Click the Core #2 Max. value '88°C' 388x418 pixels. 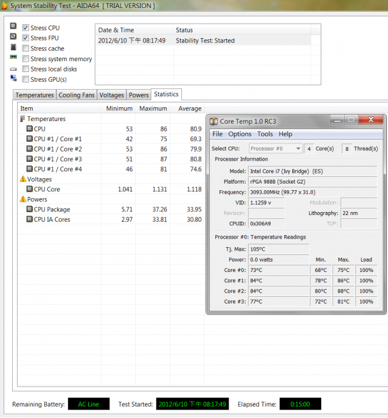coord(343,291)
